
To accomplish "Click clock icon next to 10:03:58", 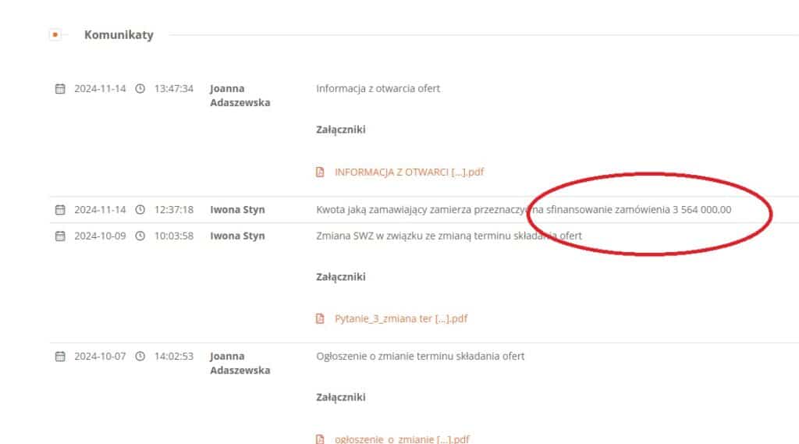I will click(x=140, y=236).
